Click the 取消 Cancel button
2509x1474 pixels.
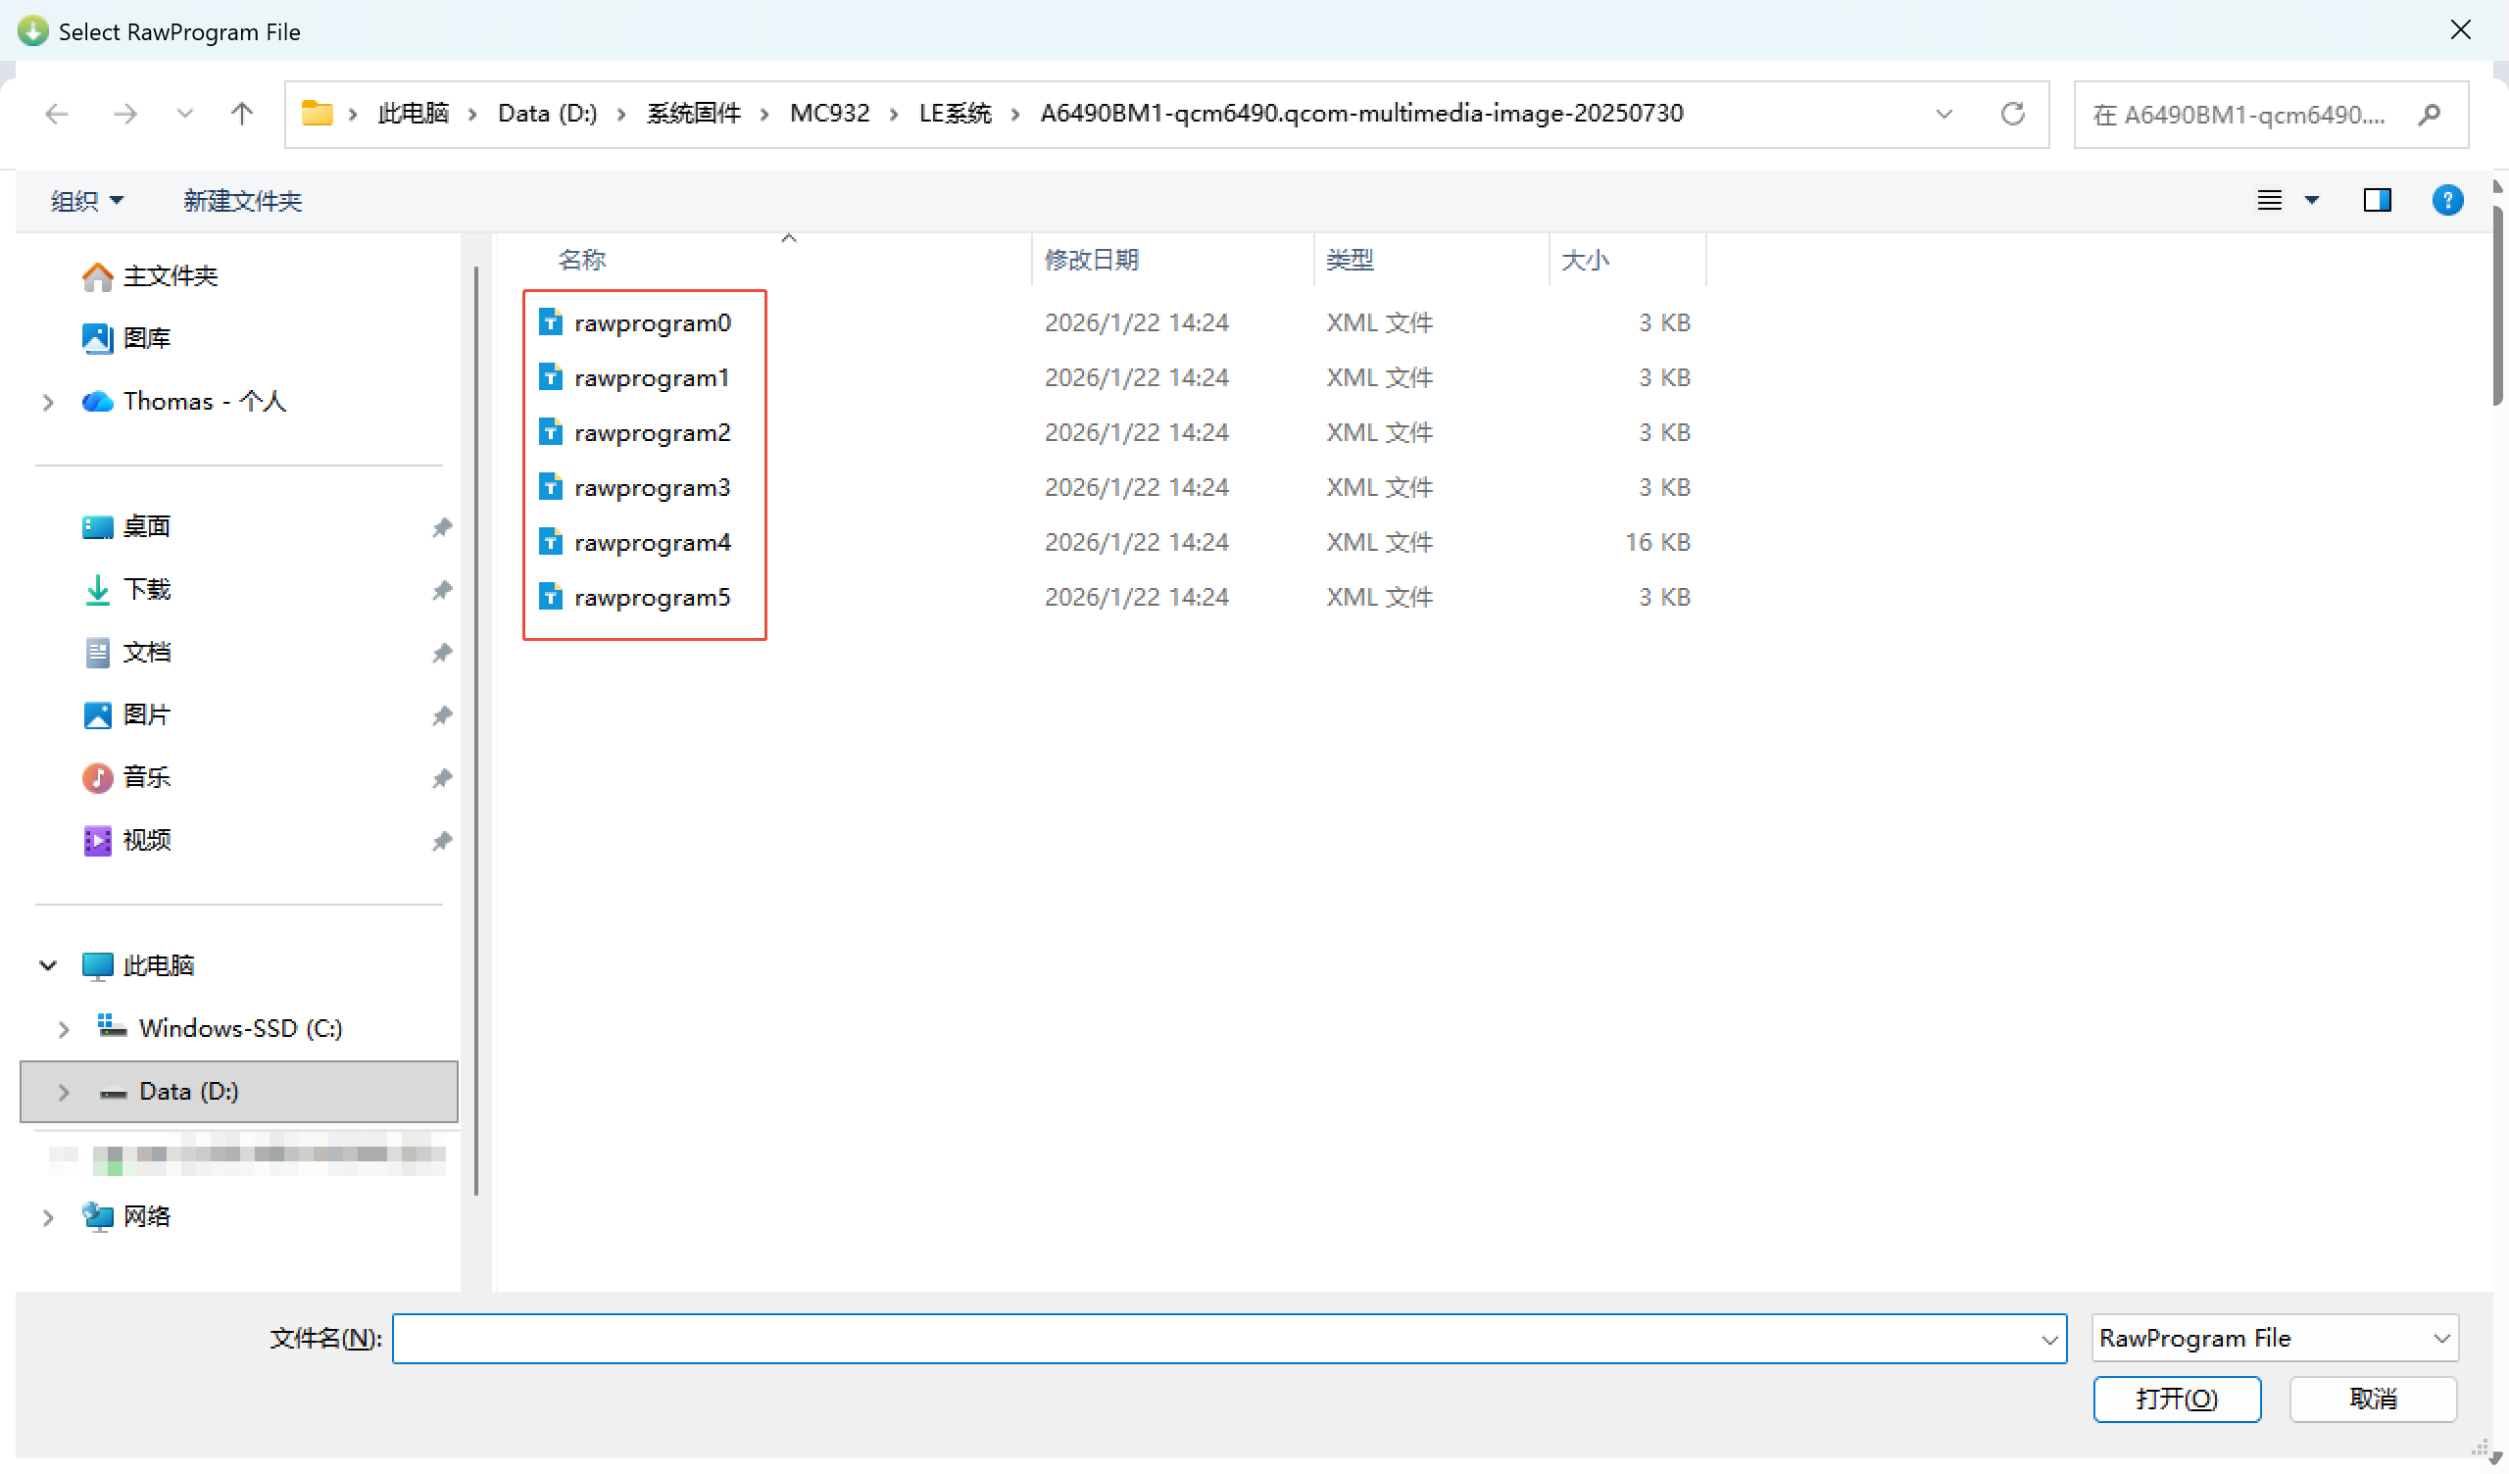click(2372, 1399)
